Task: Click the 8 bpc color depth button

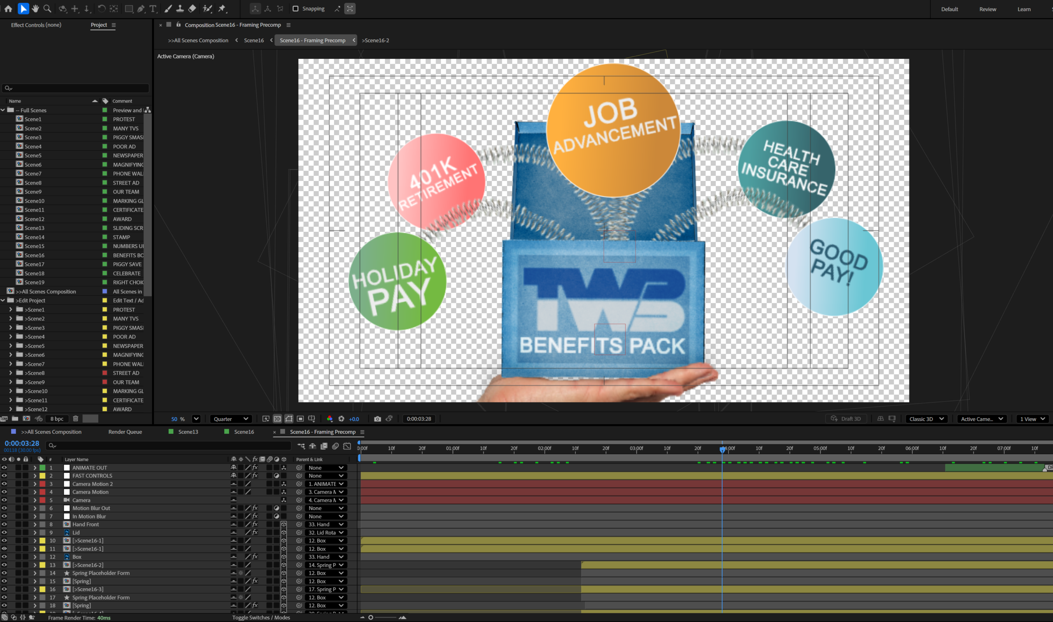Action: 57,419
